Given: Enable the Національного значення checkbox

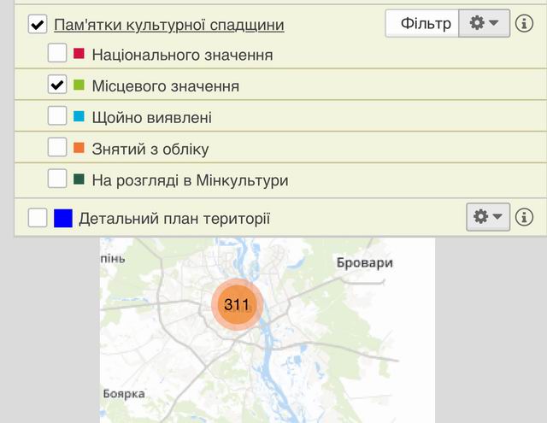Looking at the screenshot, I should click(57, 53).
